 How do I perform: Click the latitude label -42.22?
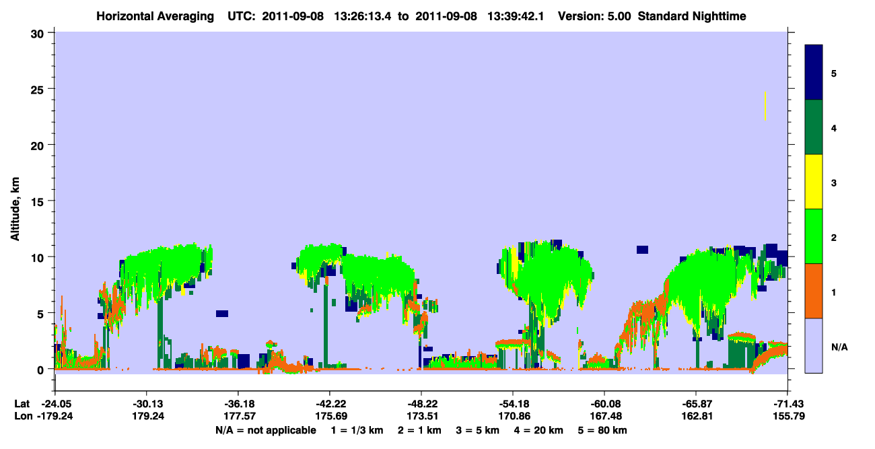330,404
